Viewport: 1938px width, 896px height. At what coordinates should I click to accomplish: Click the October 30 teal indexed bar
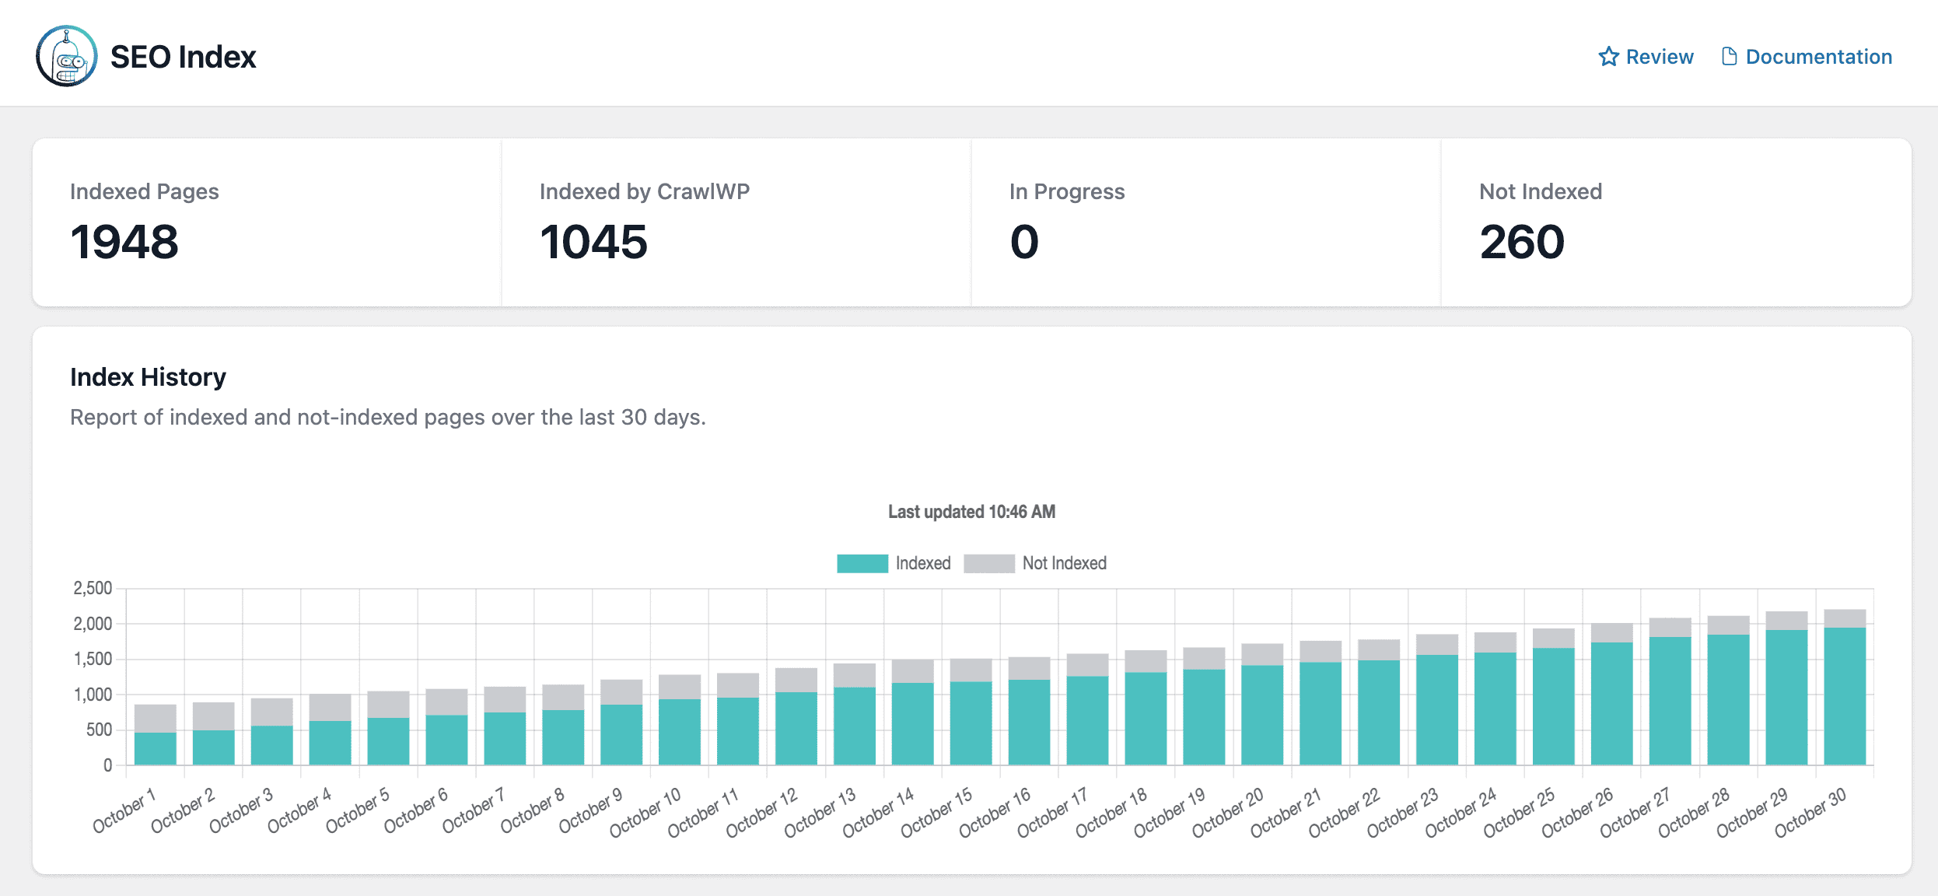tap(1845, 696)
